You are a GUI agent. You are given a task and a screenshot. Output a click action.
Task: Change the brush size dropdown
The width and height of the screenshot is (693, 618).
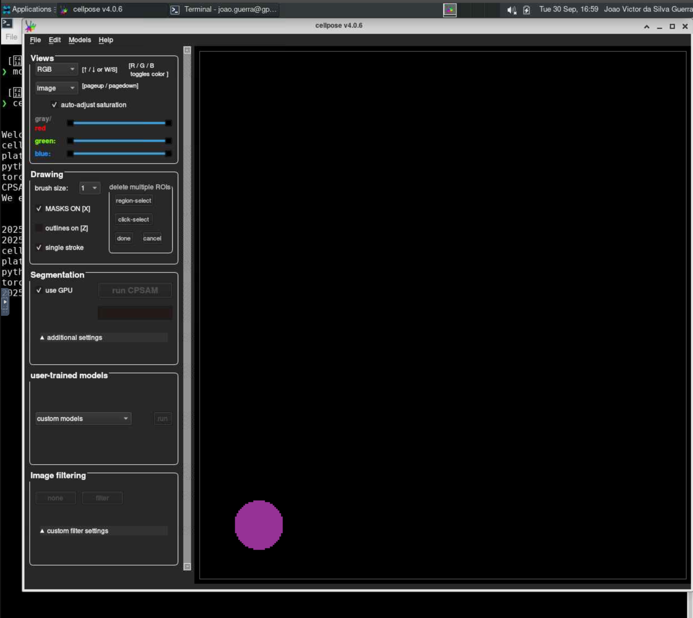pos(89,188)
